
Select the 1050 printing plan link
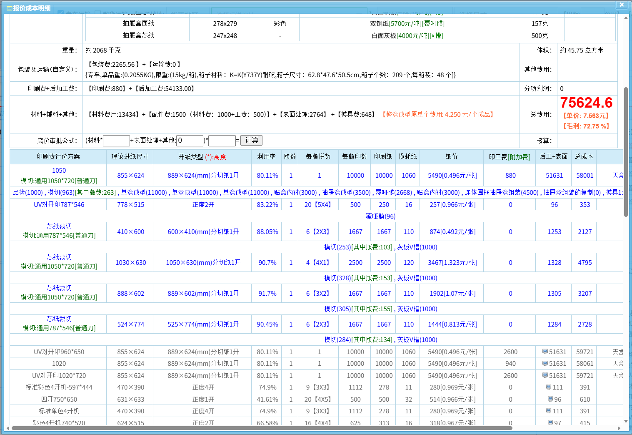[59, 170]
